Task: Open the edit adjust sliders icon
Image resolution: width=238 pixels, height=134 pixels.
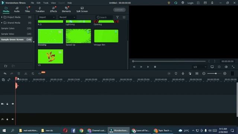Action: [33, 74]
